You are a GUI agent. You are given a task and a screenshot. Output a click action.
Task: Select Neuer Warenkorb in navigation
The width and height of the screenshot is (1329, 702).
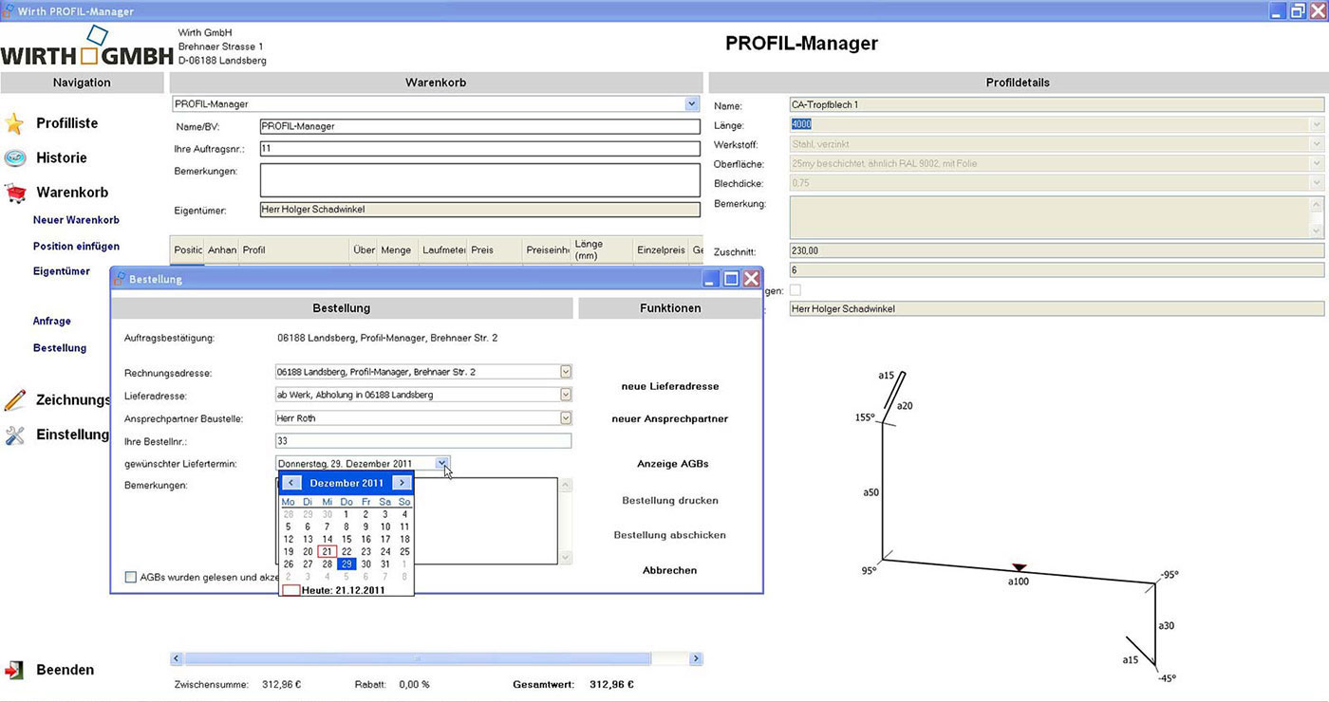pyautogui.click(x=76, y=220)
